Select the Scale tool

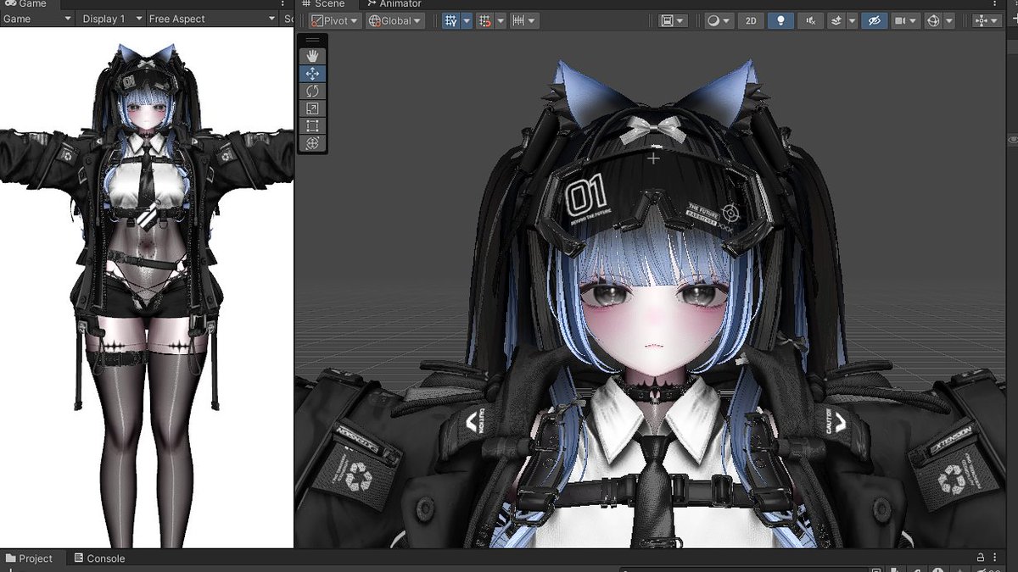coord(312,108)
